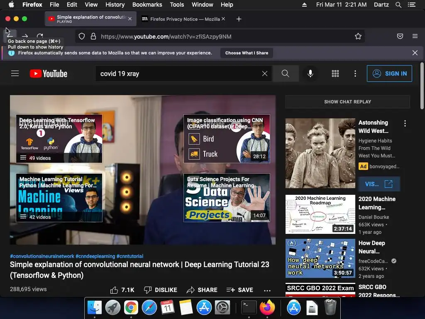Close the Firefox Privacy Notice tab

[223, 19]
